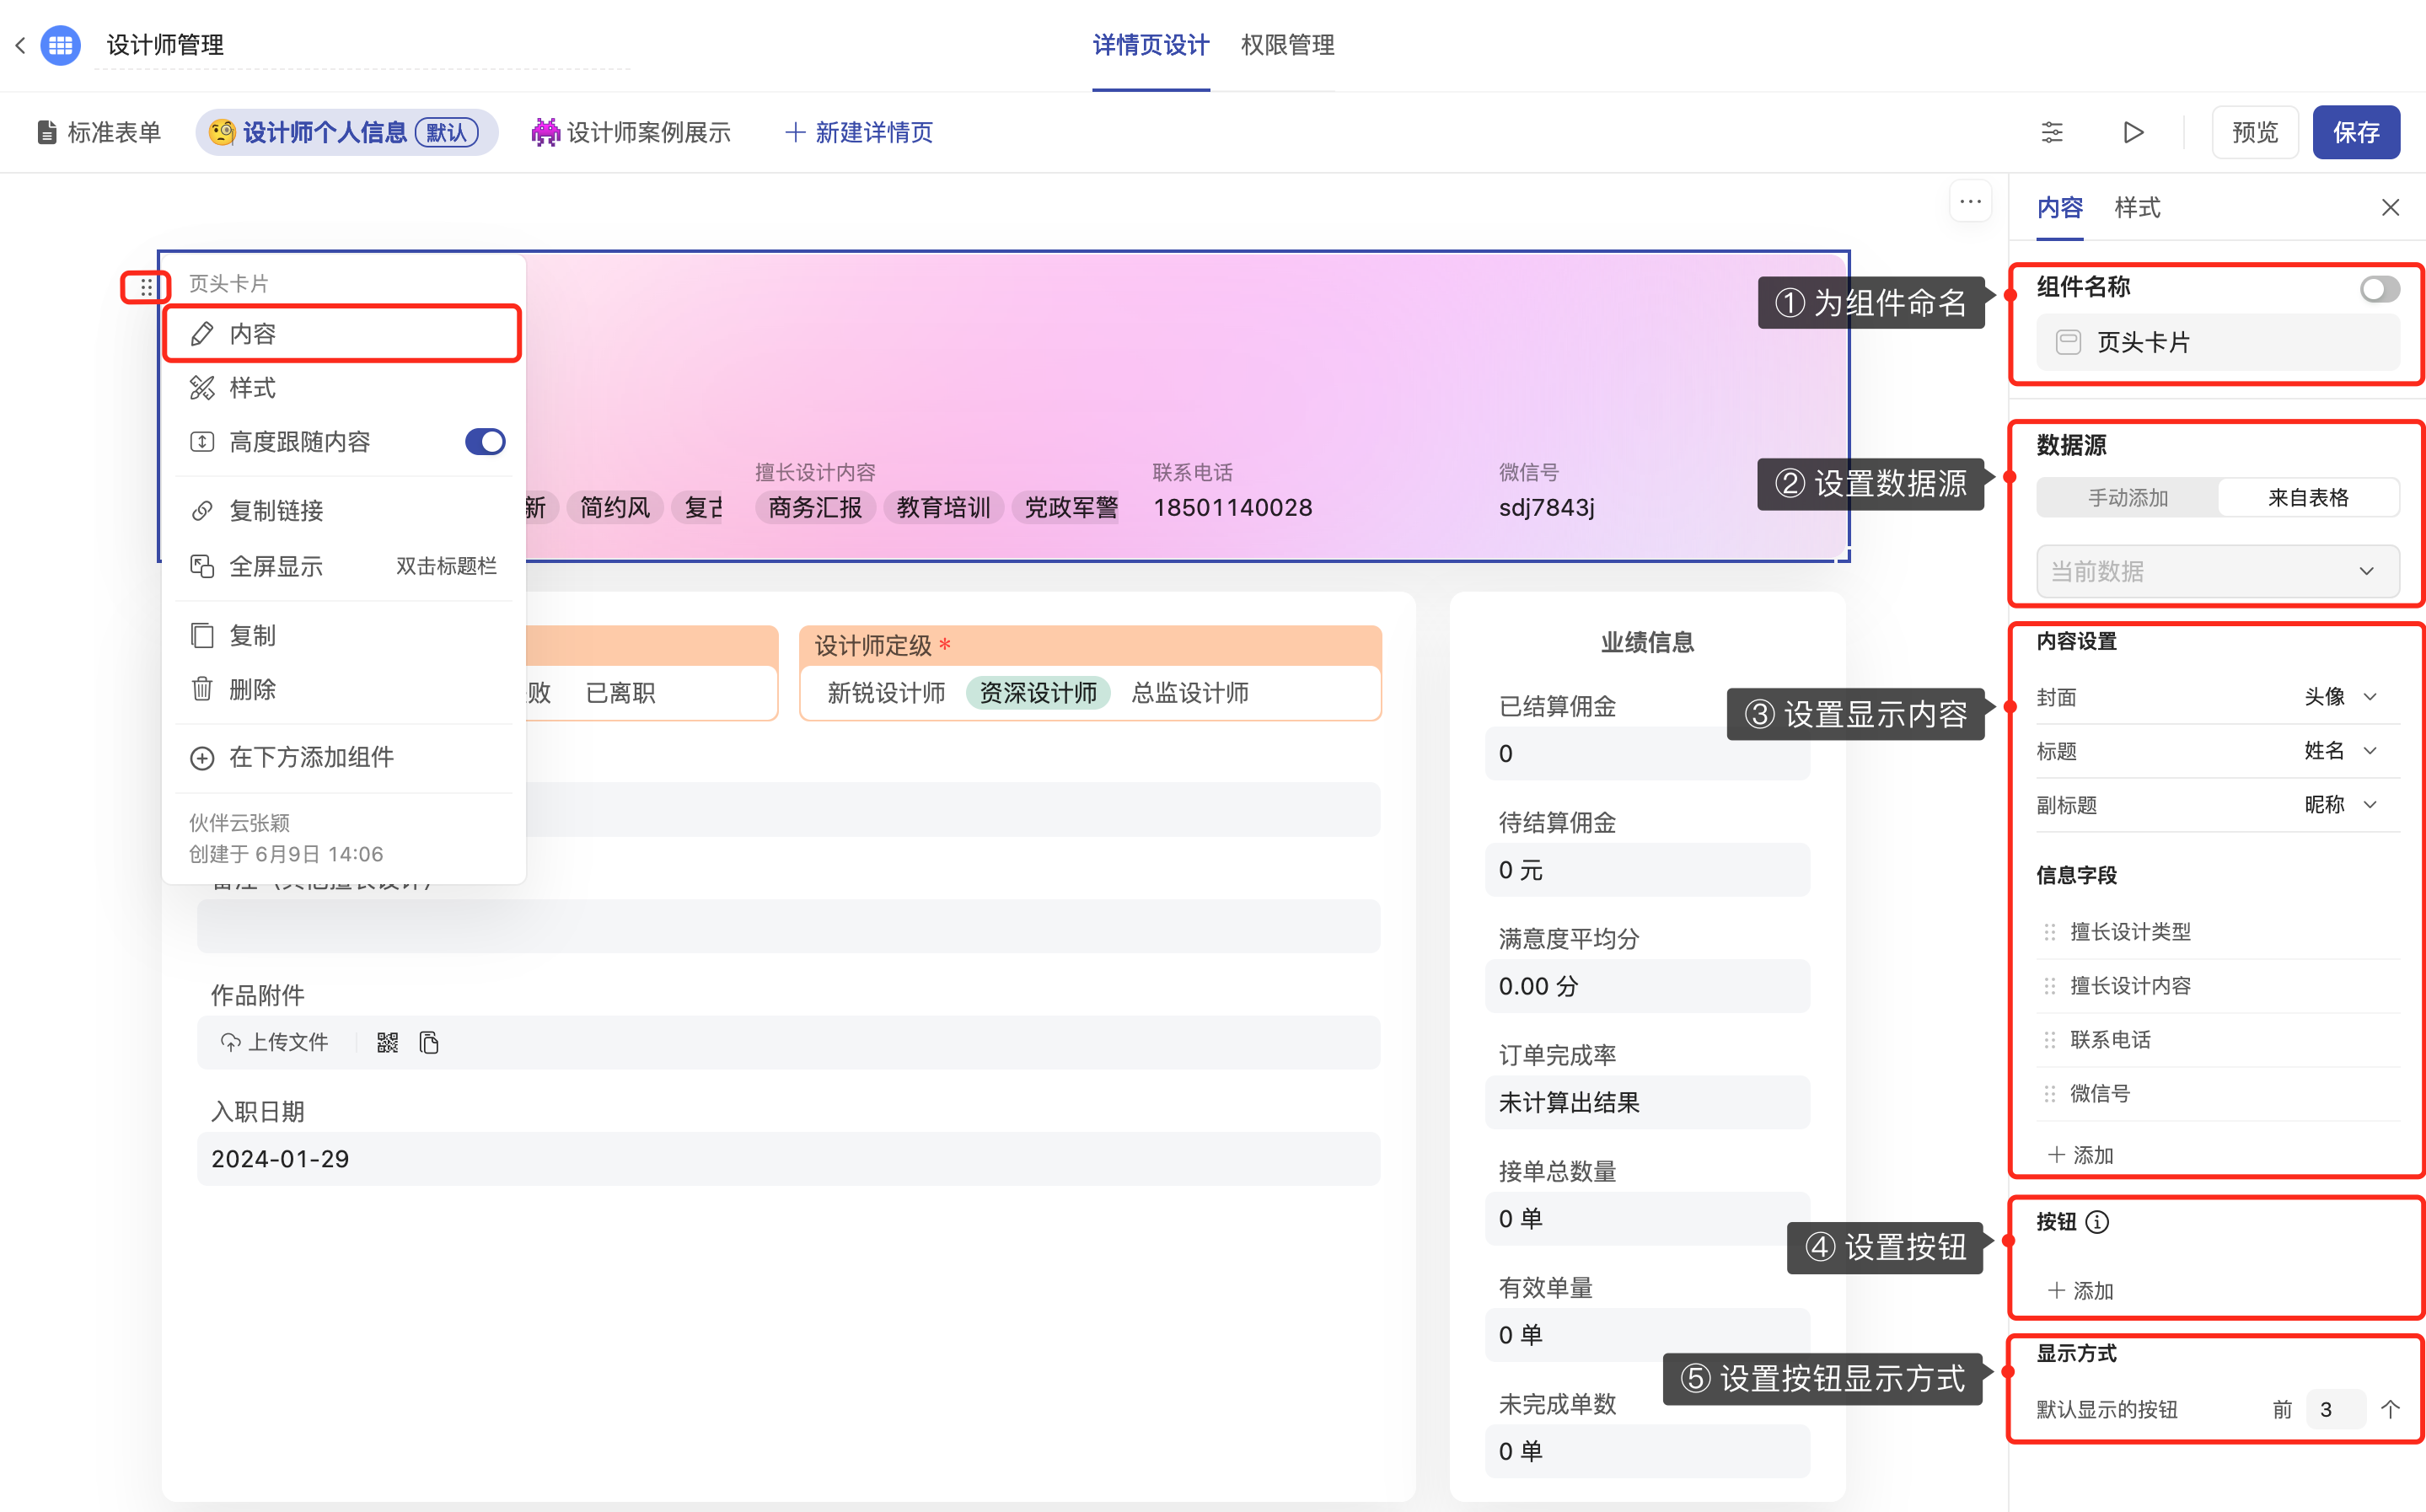This screenshot has width=2426, height=1512.
Task: Select 总监设计师 level option
Action: [1190, 692]
